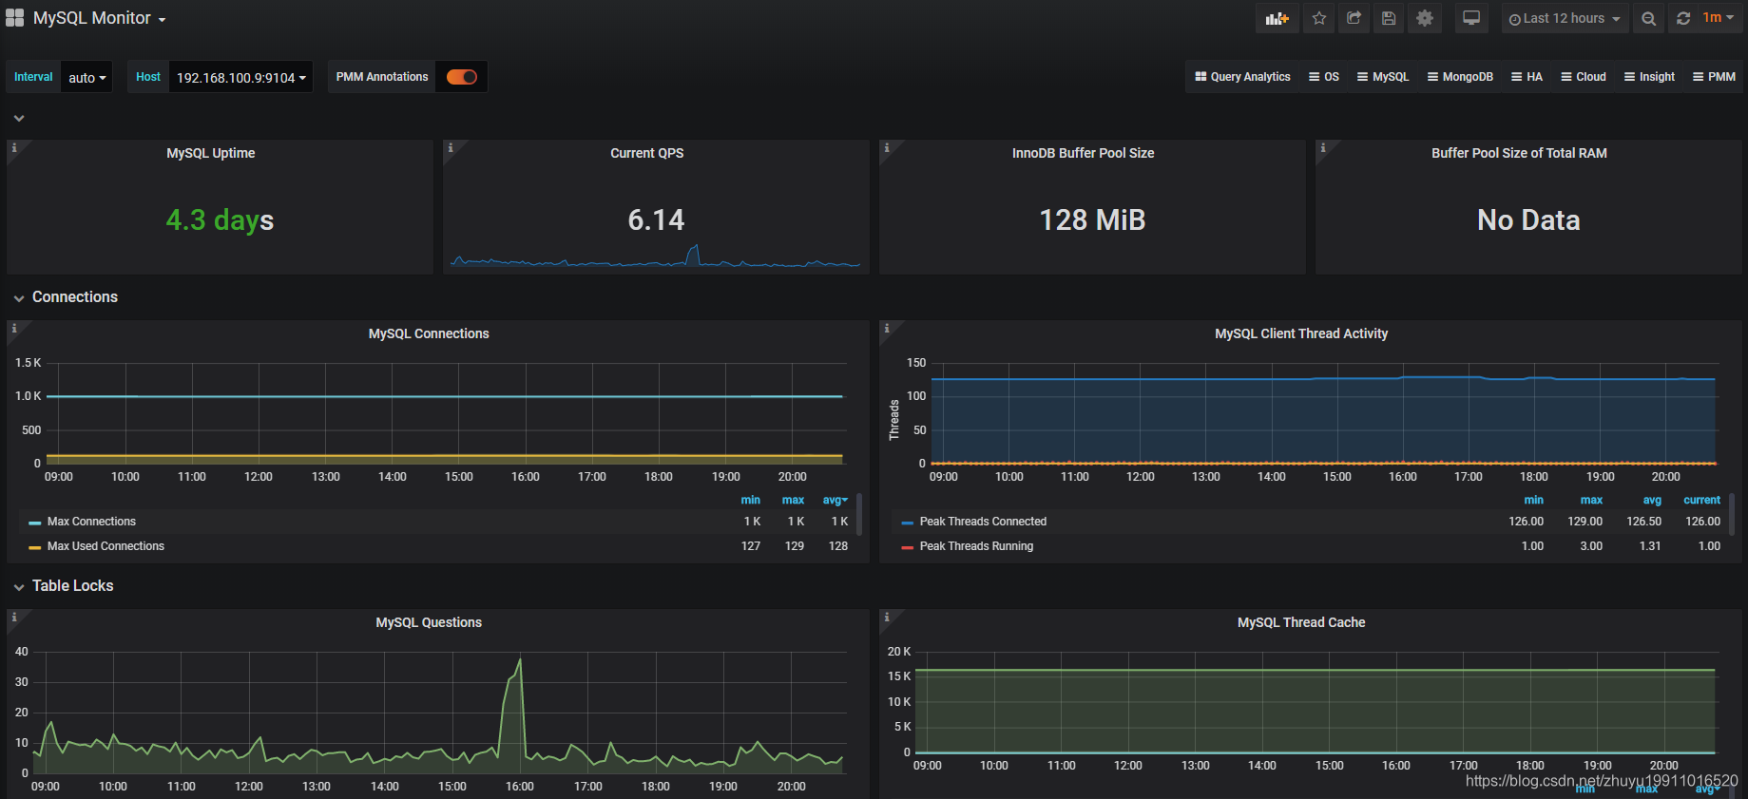Viewport: 1748px width, 799px height.
Task: Open the OS dashboards menu
Action: click(x=1324, y=77)
